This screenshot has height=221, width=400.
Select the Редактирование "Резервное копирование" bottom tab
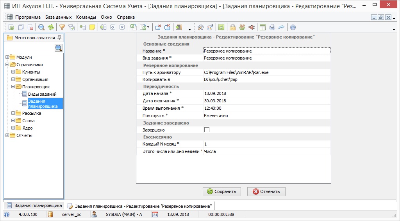click(139, 206)
